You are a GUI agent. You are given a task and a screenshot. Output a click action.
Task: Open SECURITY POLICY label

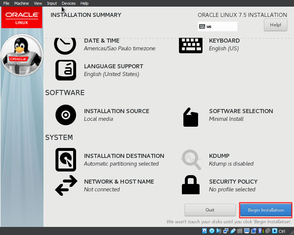pos(233,182)
